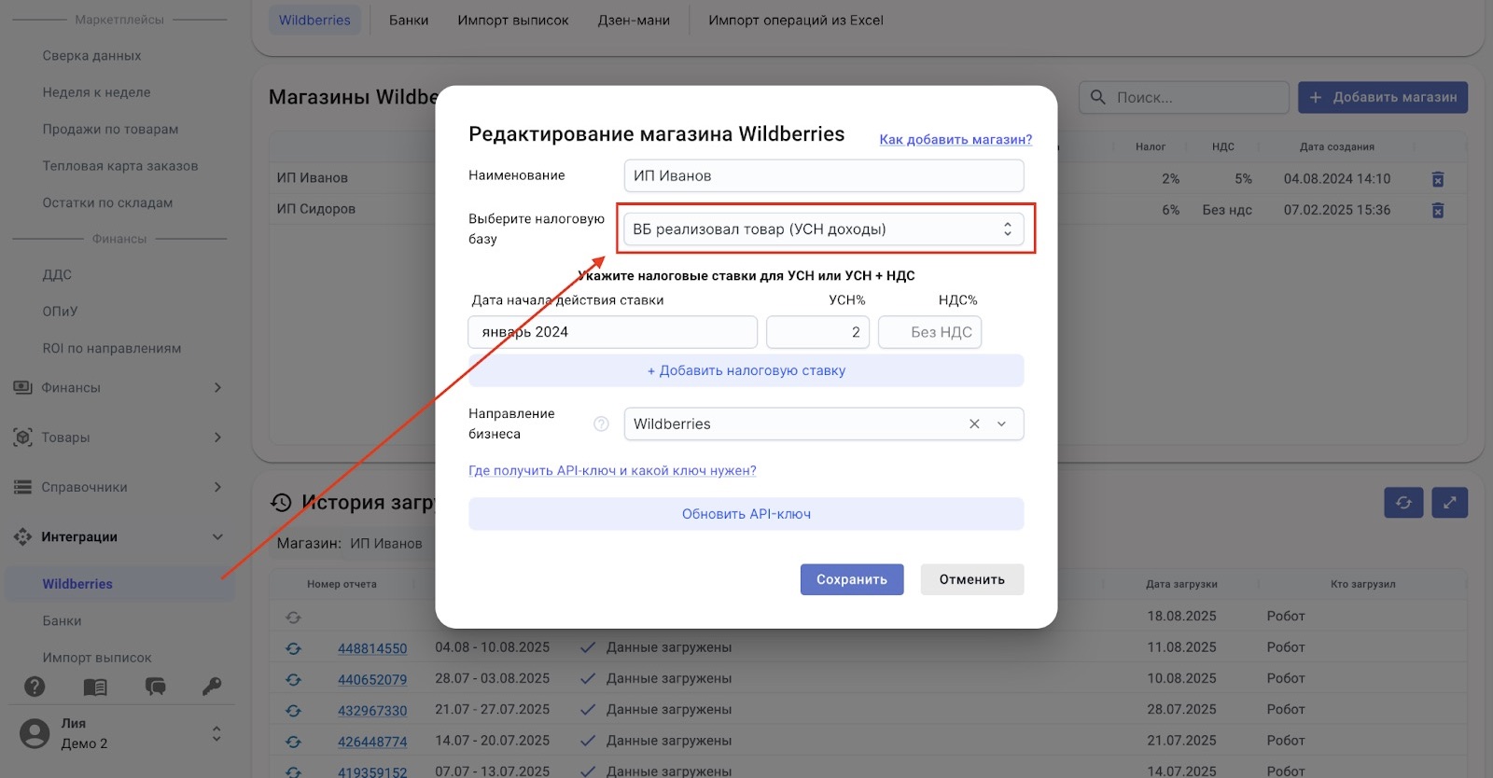Click the Лия user avatar
Image resolution: width=1493 pixels, height=778 pixels.
point(35,733)
